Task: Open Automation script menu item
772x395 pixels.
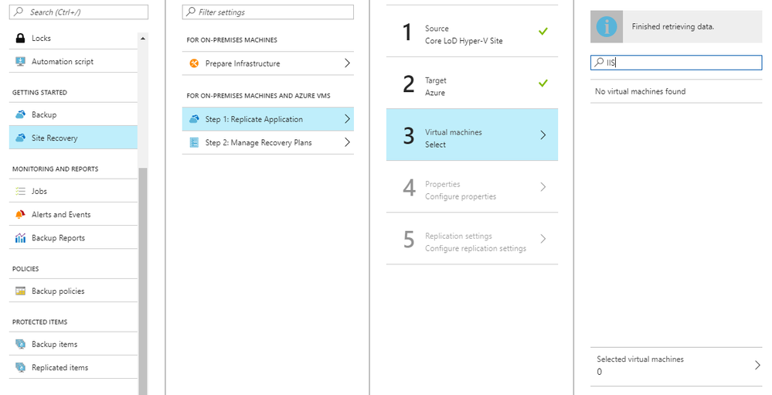Action: click(73, 62)
